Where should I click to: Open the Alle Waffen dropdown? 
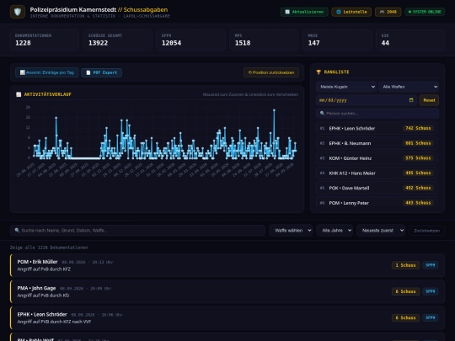click(409, 87)
